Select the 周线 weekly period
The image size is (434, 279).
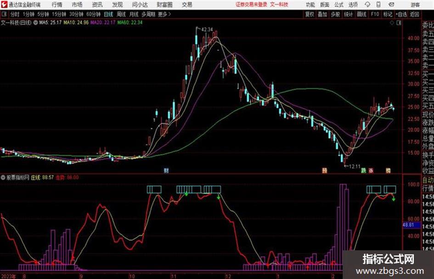121,14
